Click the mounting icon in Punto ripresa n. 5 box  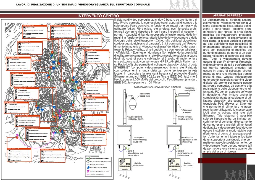coord(86,62)
